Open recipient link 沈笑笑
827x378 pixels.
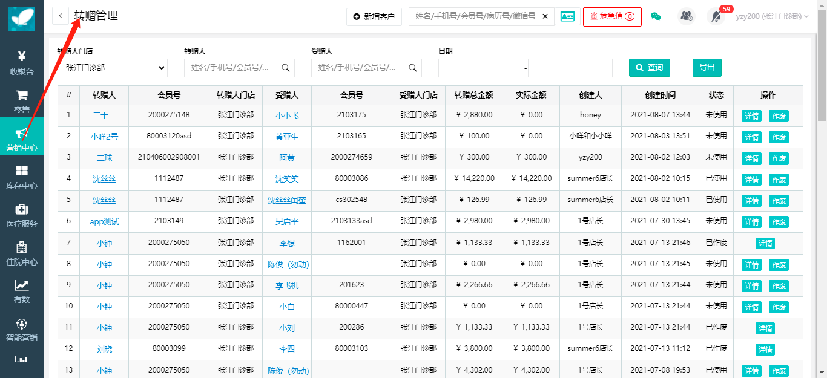(287, 179)
